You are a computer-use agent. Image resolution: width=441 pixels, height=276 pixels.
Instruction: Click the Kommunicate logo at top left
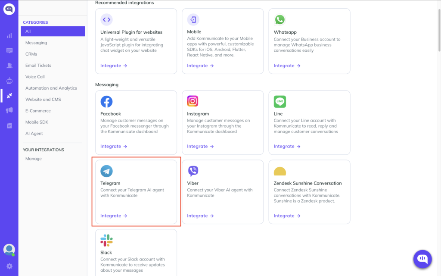click(9, 9)
